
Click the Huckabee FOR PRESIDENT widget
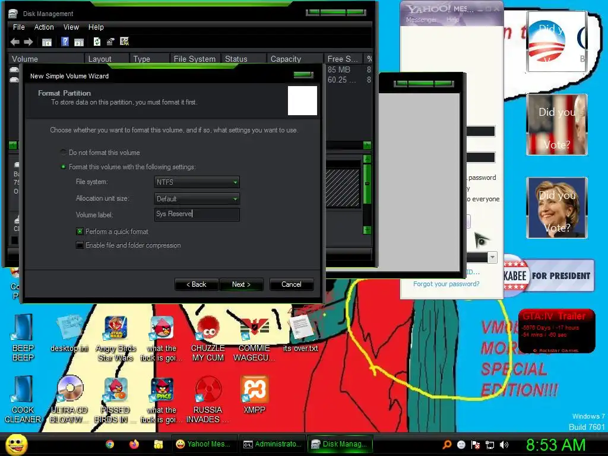[549, 275]
